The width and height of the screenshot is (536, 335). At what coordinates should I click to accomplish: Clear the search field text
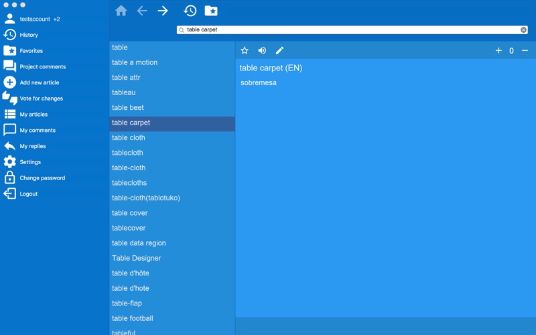(523, 29)
